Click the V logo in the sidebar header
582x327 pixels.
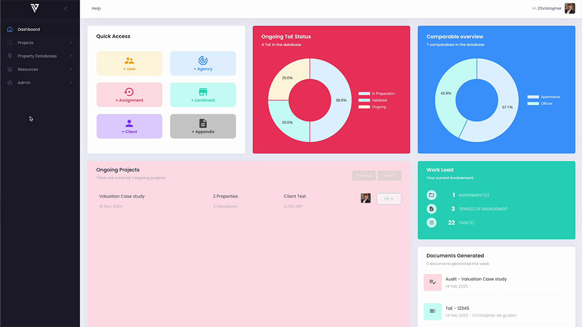pos(35,8)
